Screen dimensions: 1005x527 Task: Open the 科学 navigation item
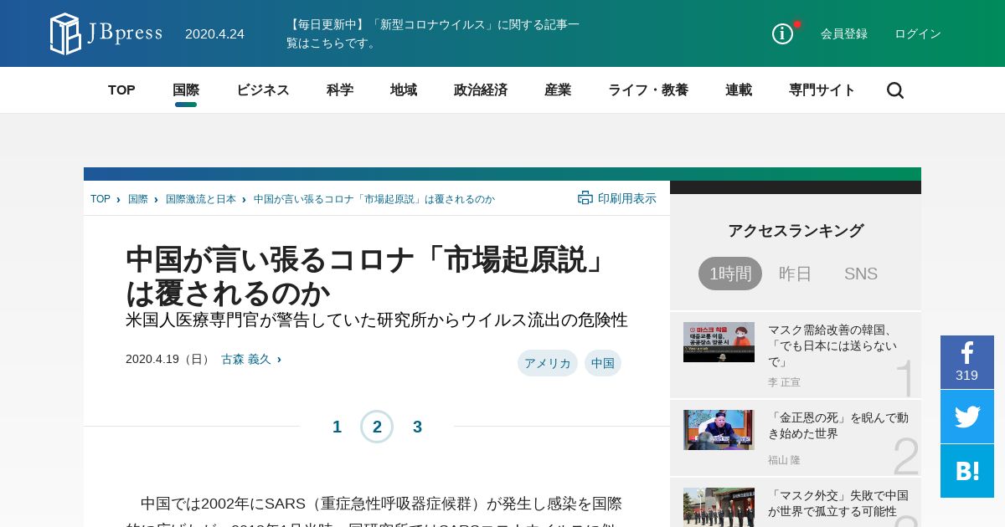(340, 90)
